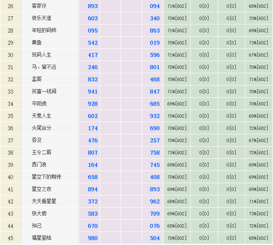Click the blue number 980 for 福星登陆
The image size is (273, 245).
coord(93,238)
